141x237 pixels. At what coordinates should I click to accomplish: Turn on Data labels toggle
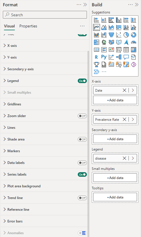pyautogui.click(x=82, y=163)
